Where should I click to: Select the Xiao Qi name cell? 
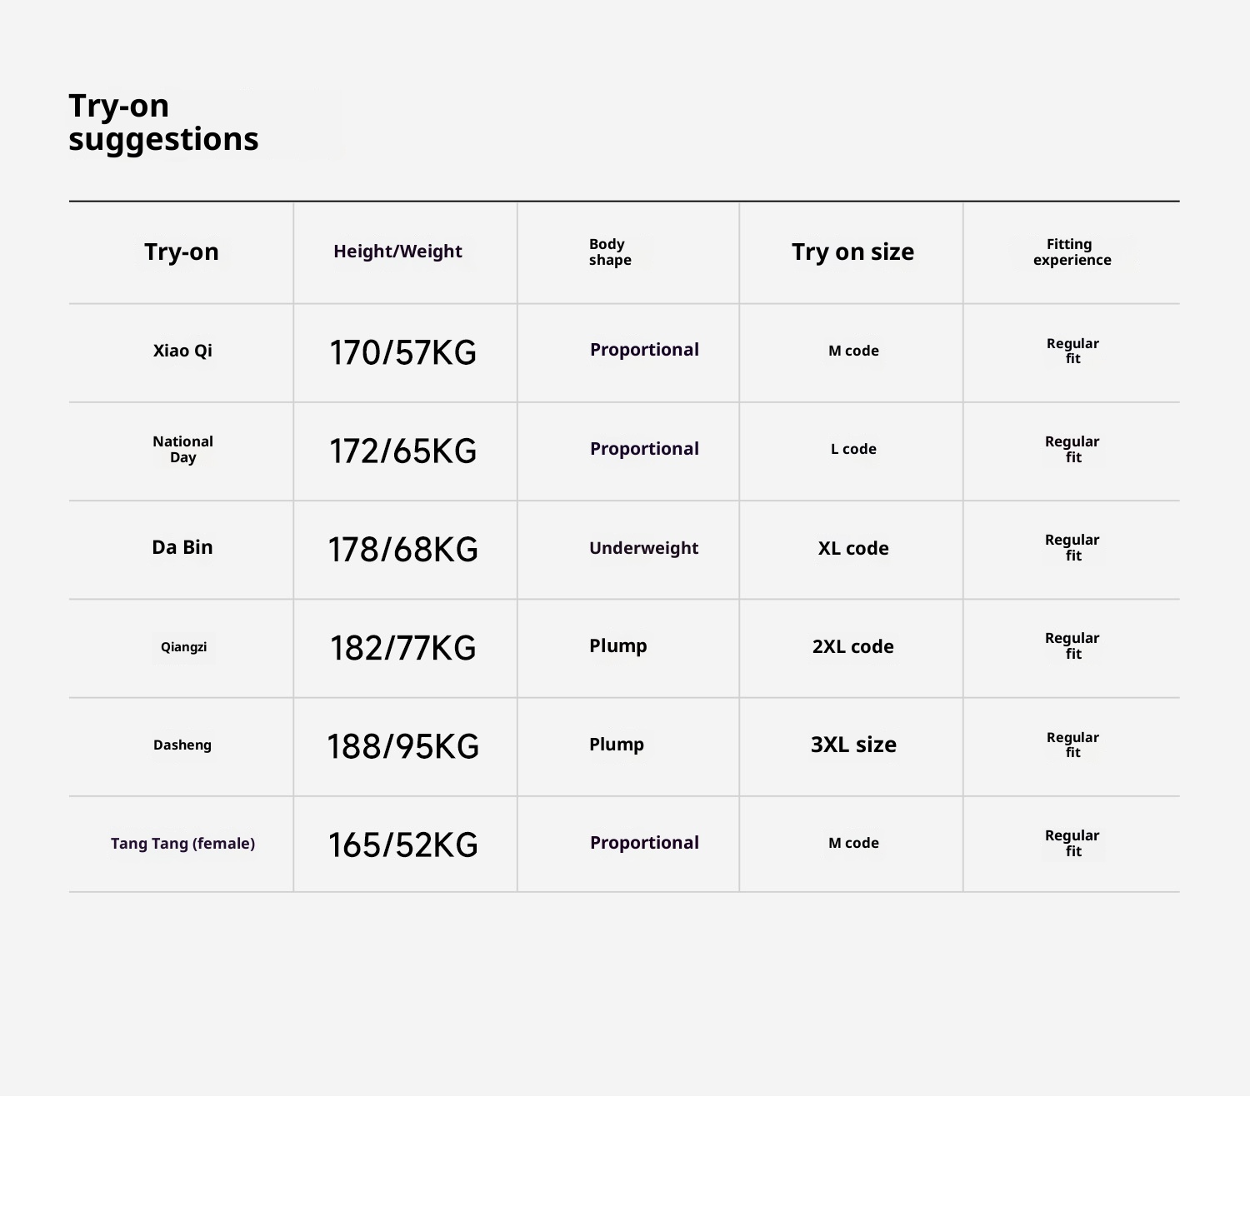(182, 351)
